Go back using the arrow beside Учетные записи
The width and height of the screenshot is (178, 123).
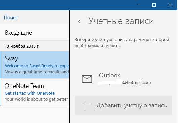click(x=79, y=21)
